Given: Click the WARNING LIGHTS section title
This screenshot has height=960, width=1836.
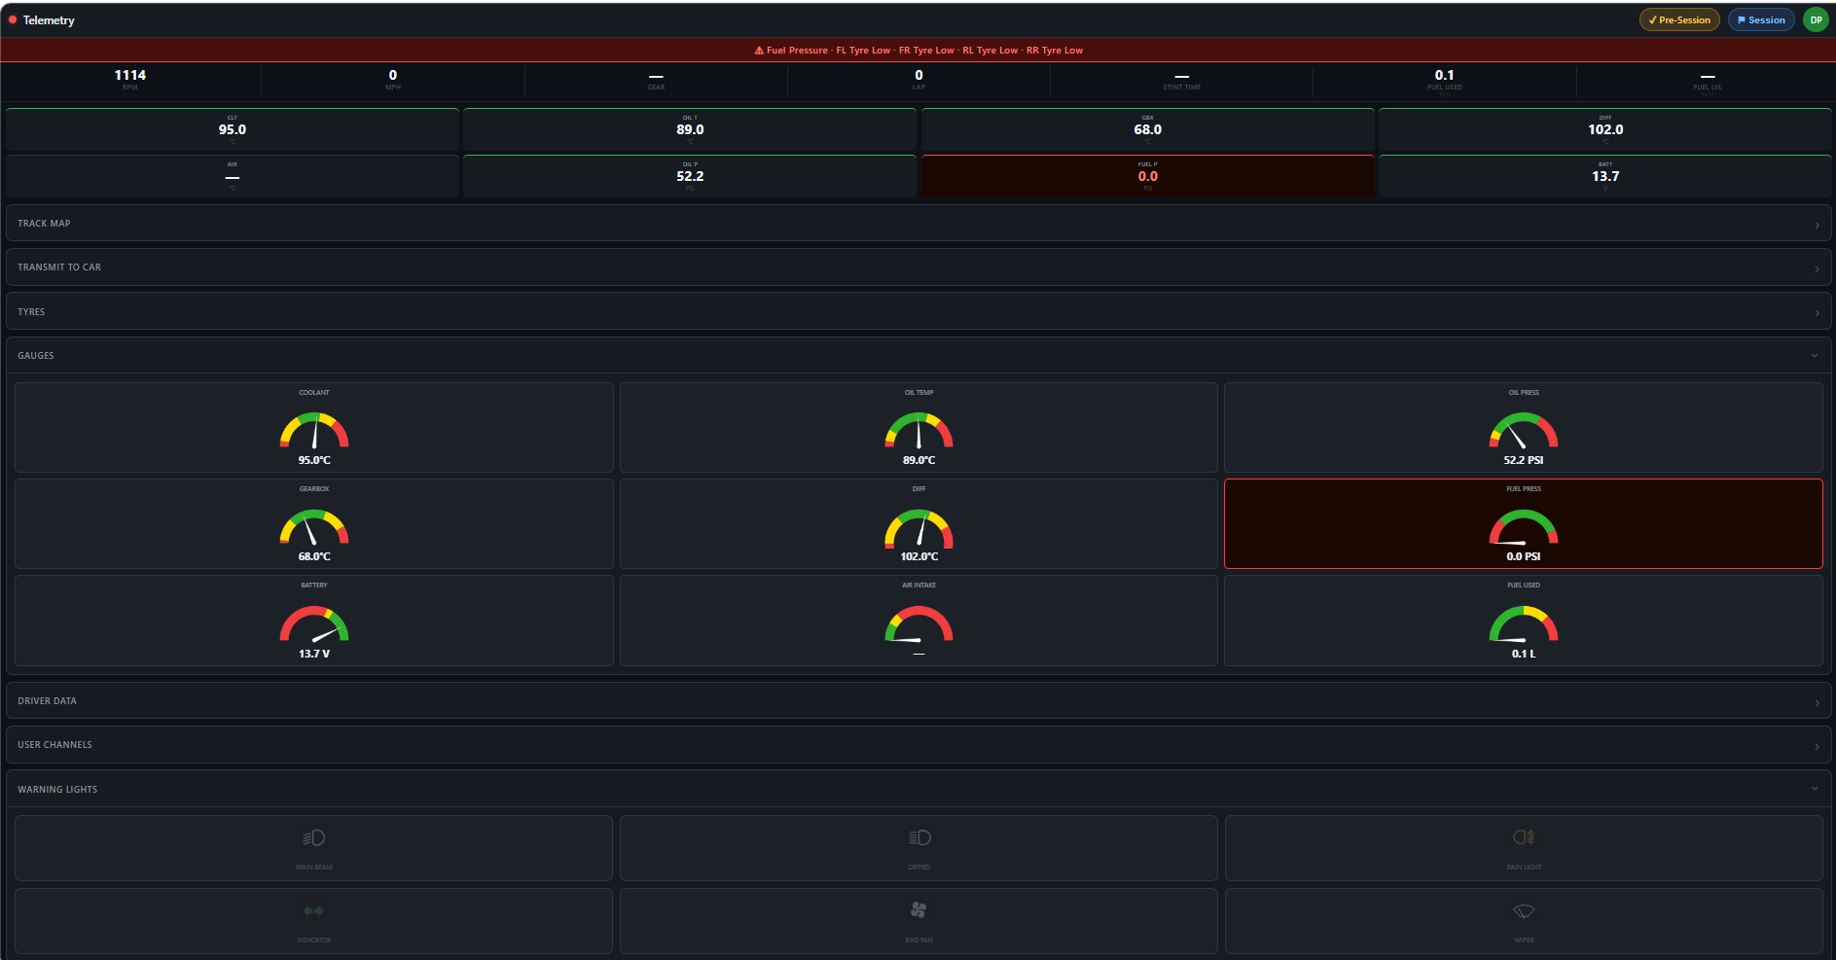Looking at the screenshot, I should point(57,790).
